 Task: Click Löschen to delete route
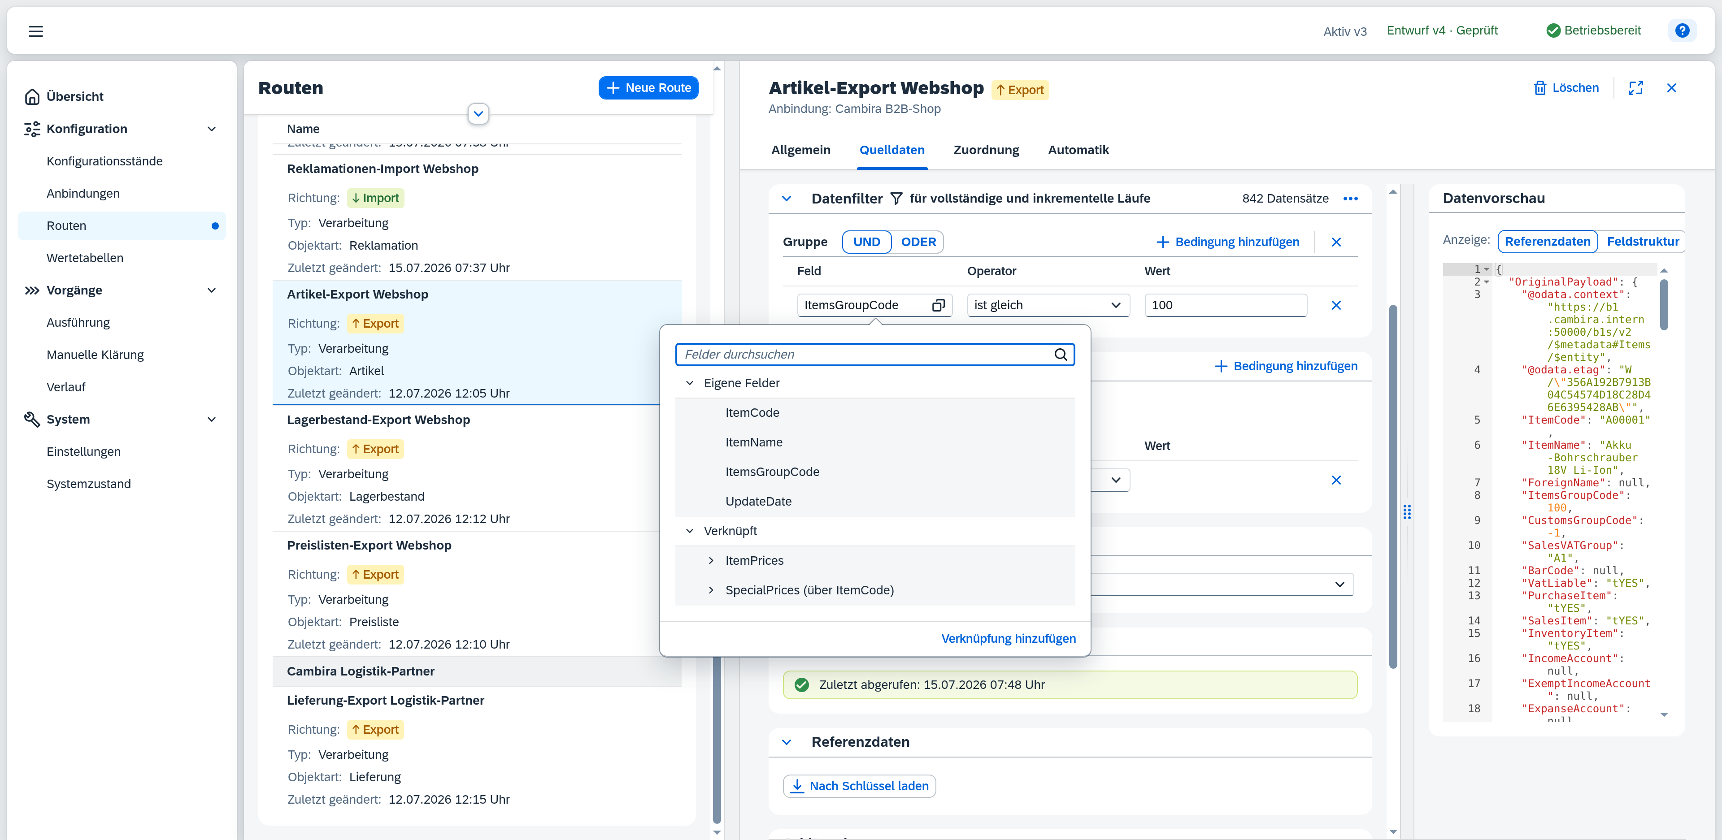[1565, 88]
